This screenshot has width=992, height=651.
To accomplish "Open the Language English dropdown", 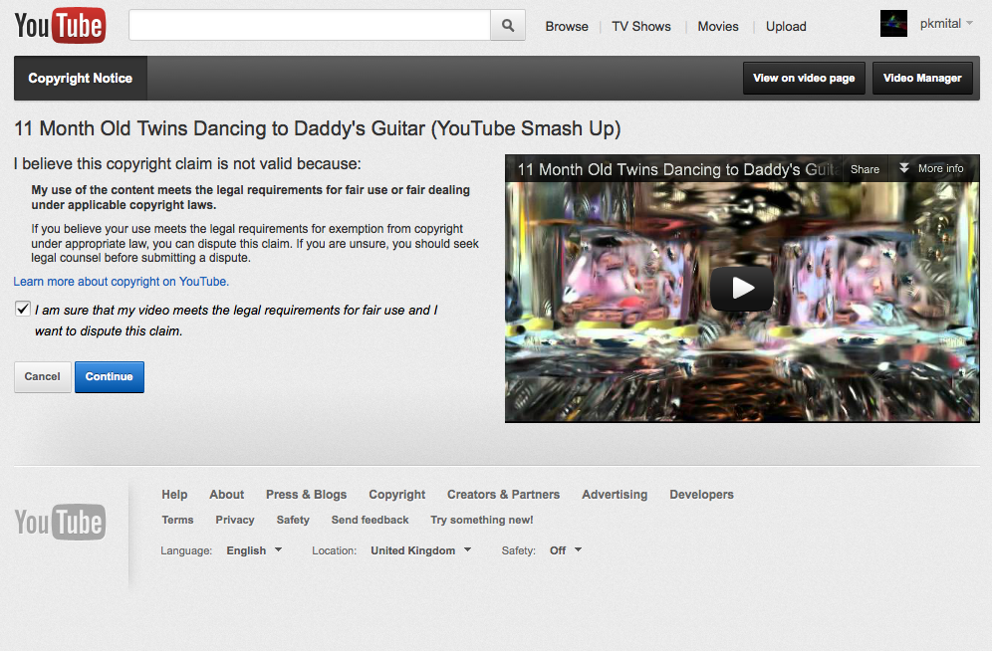I will (x=254, y=550).
